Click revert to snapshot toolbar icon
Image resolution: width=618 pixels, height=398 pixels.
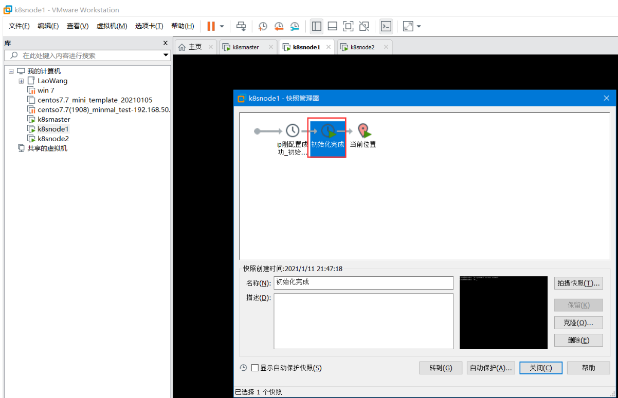(279, 26)
